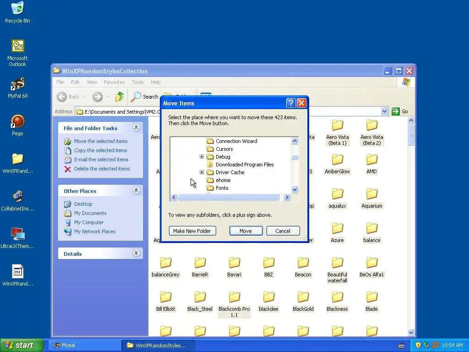Image resolution: width=469 pixels, height=352 pixels.
Task: Open My Network Places link
Action: (95, 231)
